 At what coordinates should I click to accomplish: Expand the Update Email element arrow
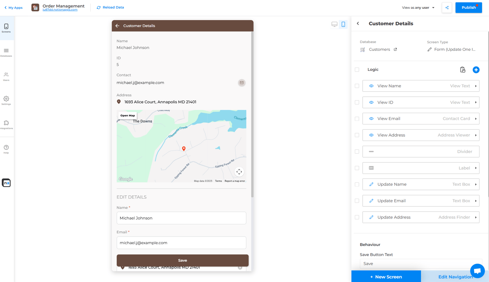[x=476, y=201]
